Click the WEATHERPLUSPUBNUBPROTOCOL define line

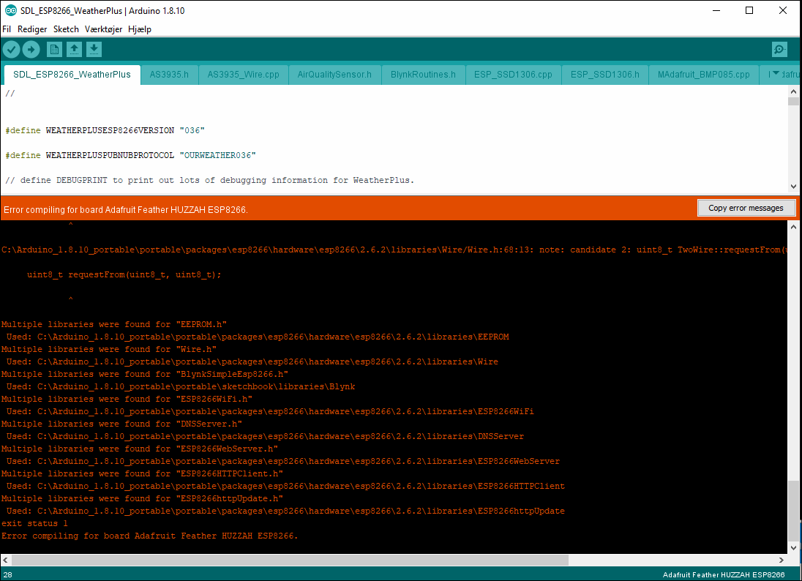[130, 155]
